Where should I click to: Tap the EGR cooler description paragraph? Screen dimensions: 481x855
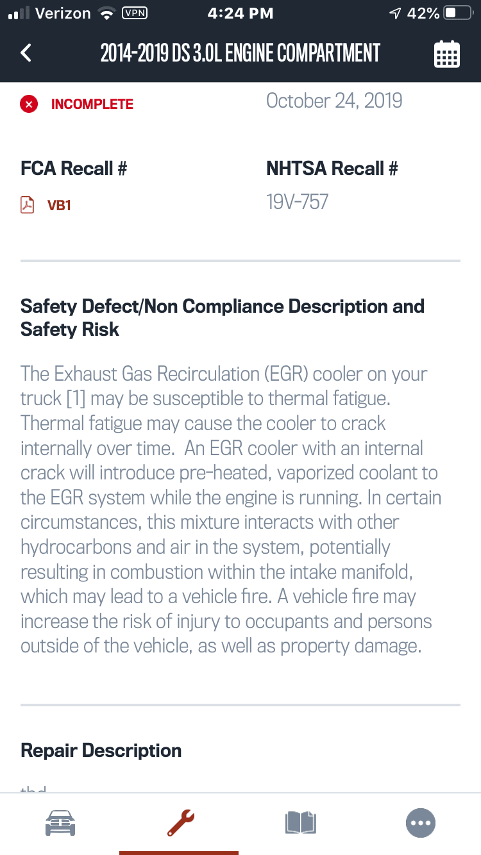pyautogui.click(x=231, y=510)
